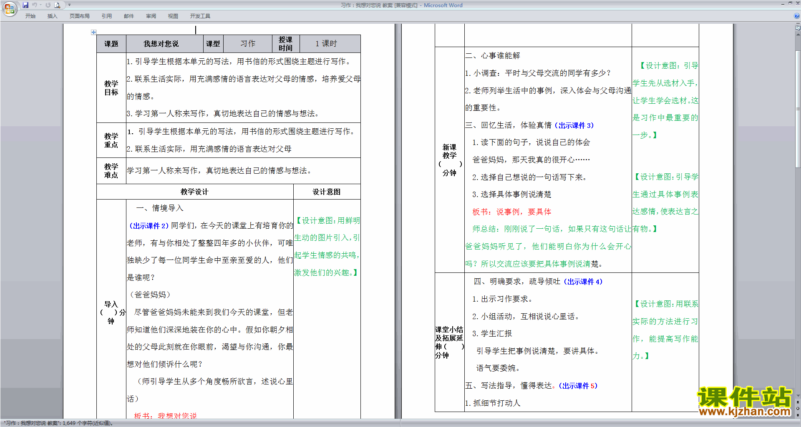The image size is (801, 427).
Task: Switch to the 引用 ribbon tab
Action: pyautogui.click(x=107, y=16)
